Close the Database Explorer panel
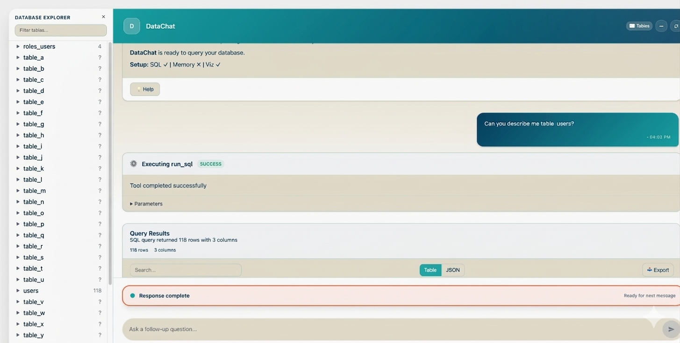Screen dimensions: 680x343 coord(103,17)
